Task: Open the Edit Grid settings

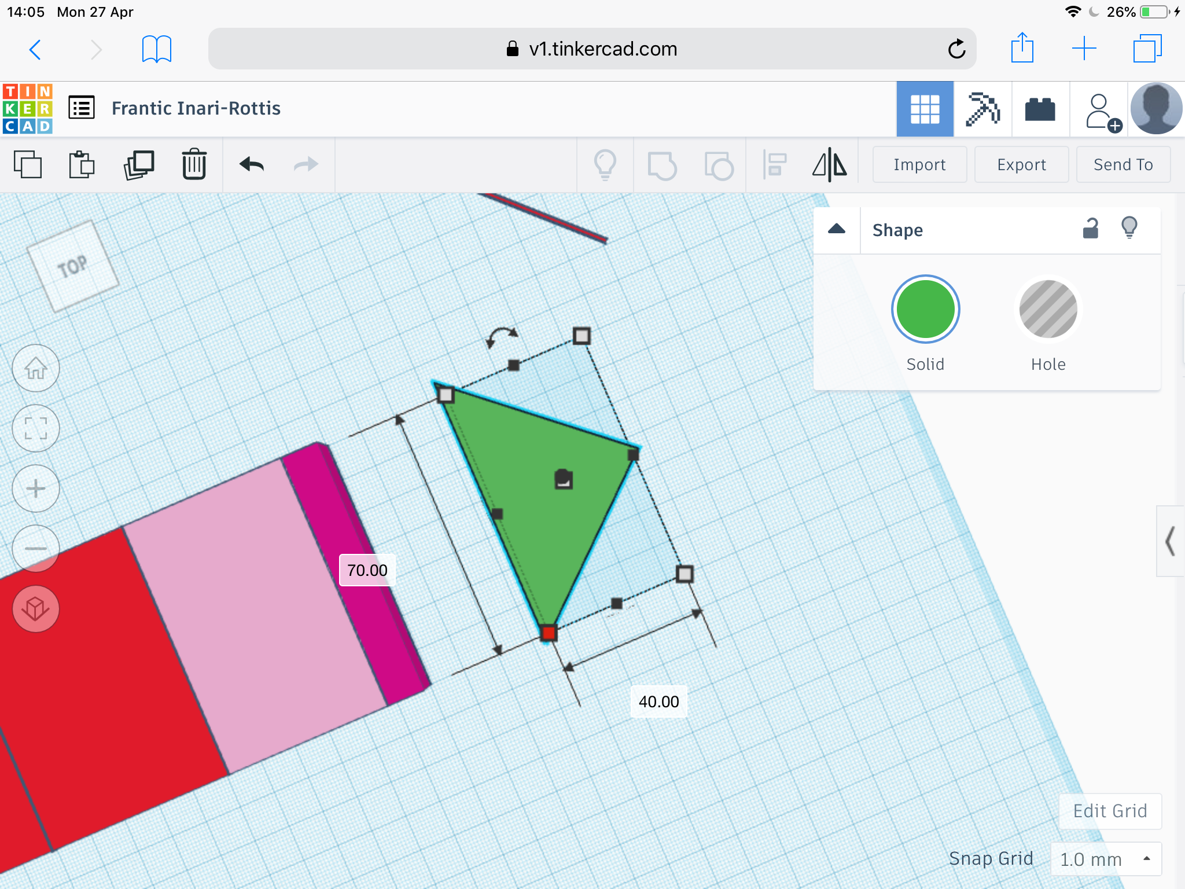Action: 1110,811
